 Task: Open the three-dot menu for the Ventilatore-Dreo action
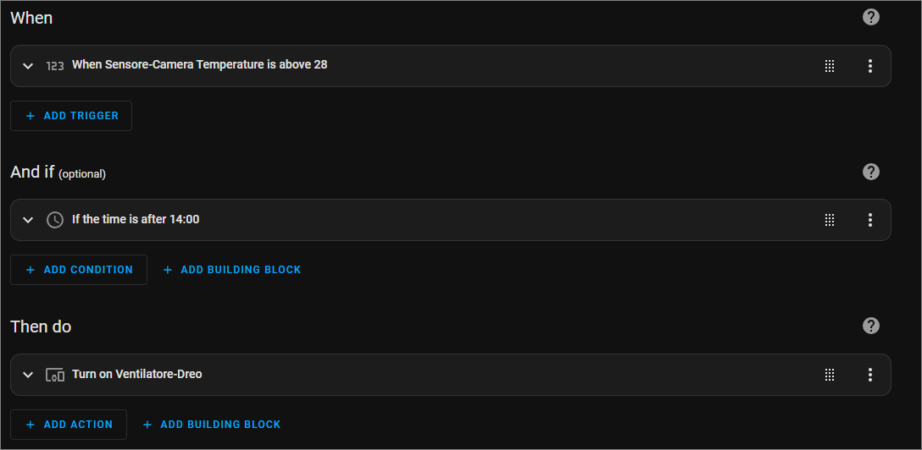point(870,375)
